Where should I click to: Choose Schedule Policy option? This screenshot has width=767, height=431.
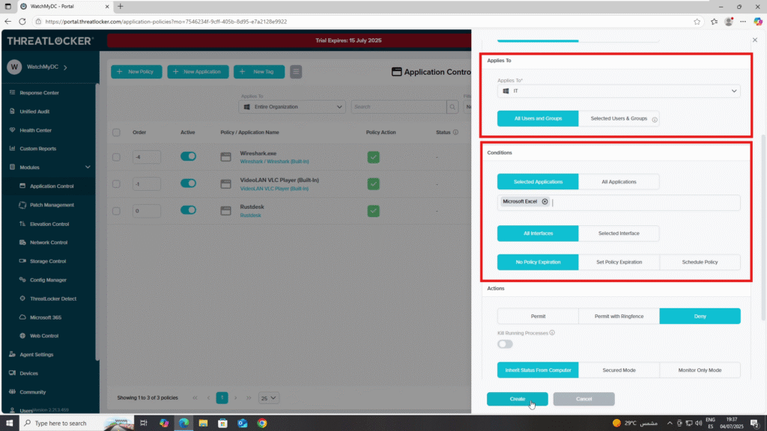tap(700, 263)
